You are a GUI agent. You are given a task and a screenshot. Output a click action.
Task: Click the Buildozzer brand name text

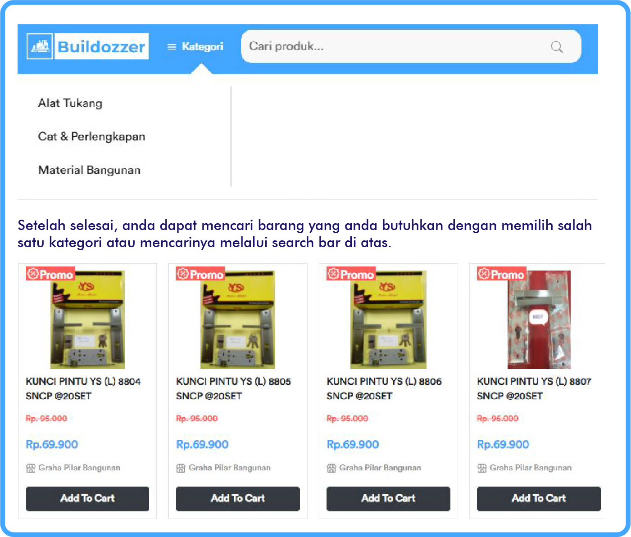coord(101,46)
